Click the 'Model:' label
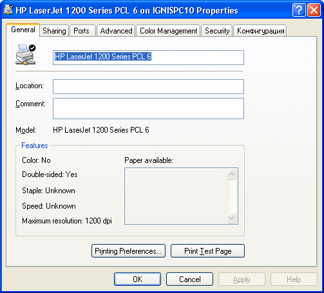Screen dimensions: 324x293 (26, 130)
